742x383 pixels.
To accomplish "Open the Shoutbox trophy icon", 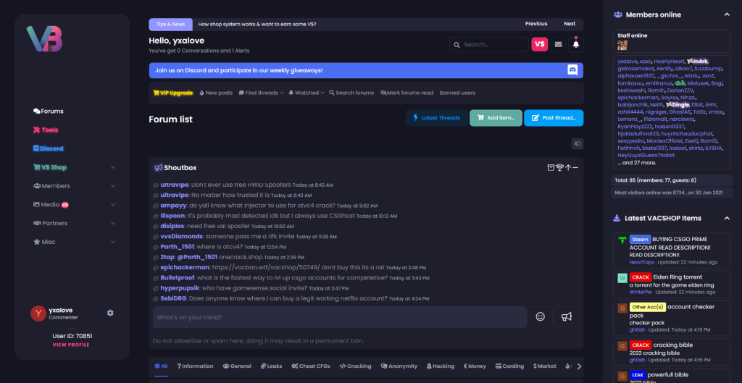I will (559, 167).
